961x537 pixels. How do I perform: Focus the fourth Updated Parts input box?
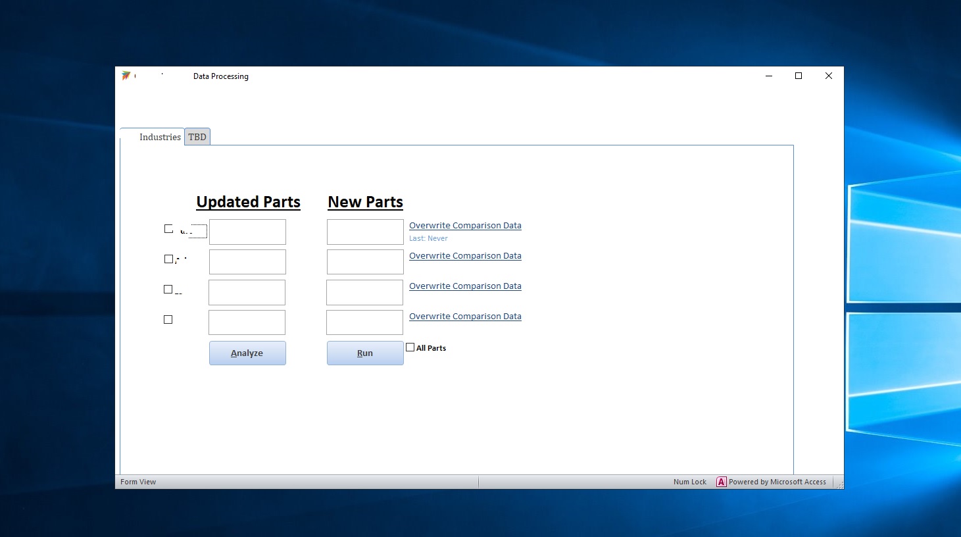(x=247, y=322)
